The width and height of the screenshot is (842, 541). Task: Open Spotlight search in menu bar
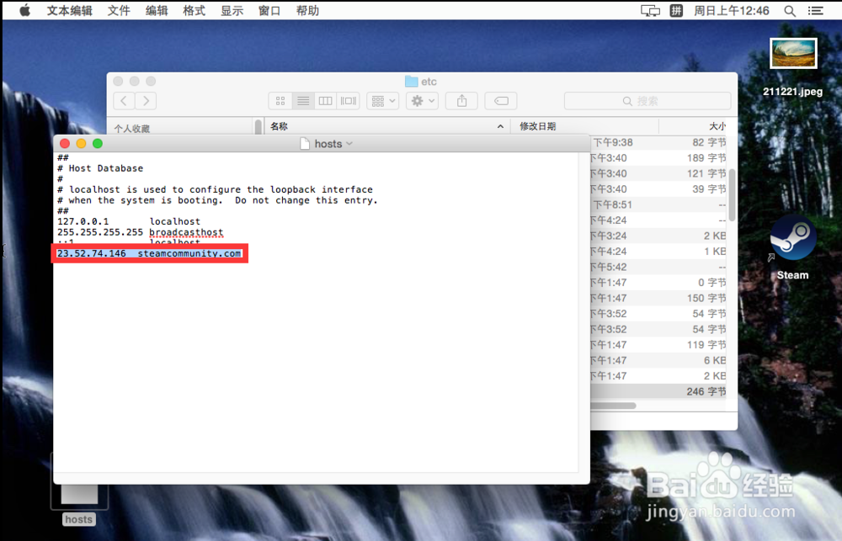click(790, 11)
